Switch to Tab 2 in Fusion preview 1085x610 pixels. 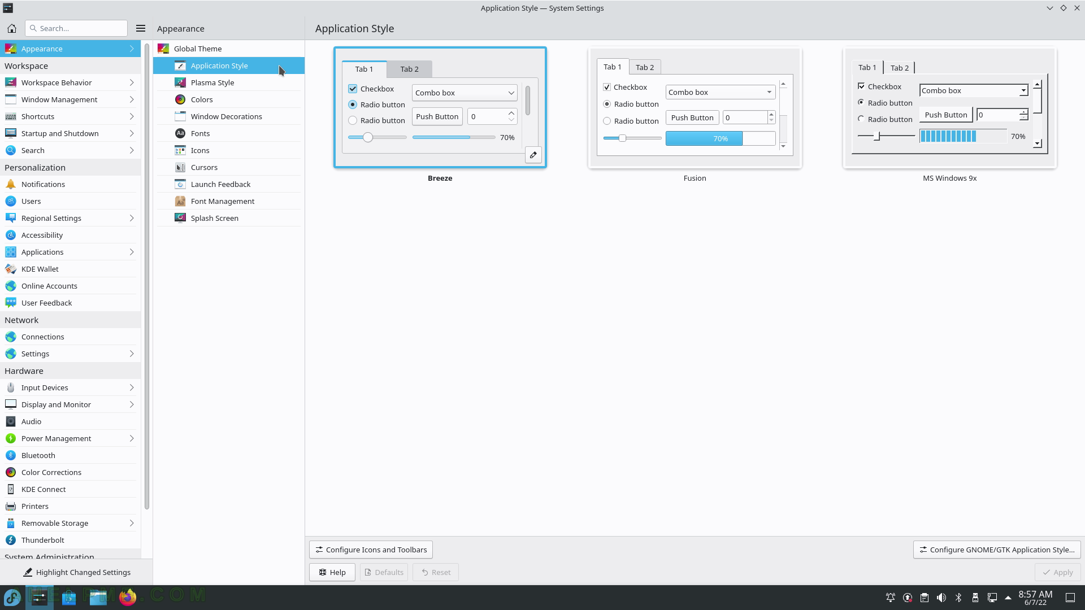click(x=645, y=67)
